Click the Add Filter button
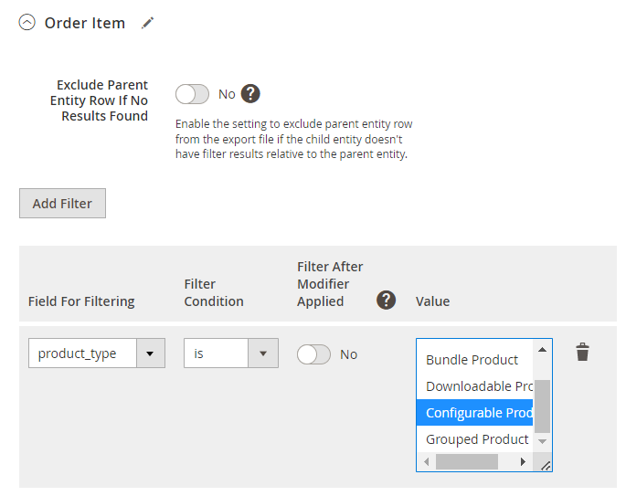 tap(62, 204)
